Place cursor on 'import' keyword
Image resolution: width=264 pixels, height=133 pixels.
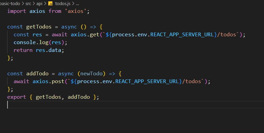pos(17,11)
